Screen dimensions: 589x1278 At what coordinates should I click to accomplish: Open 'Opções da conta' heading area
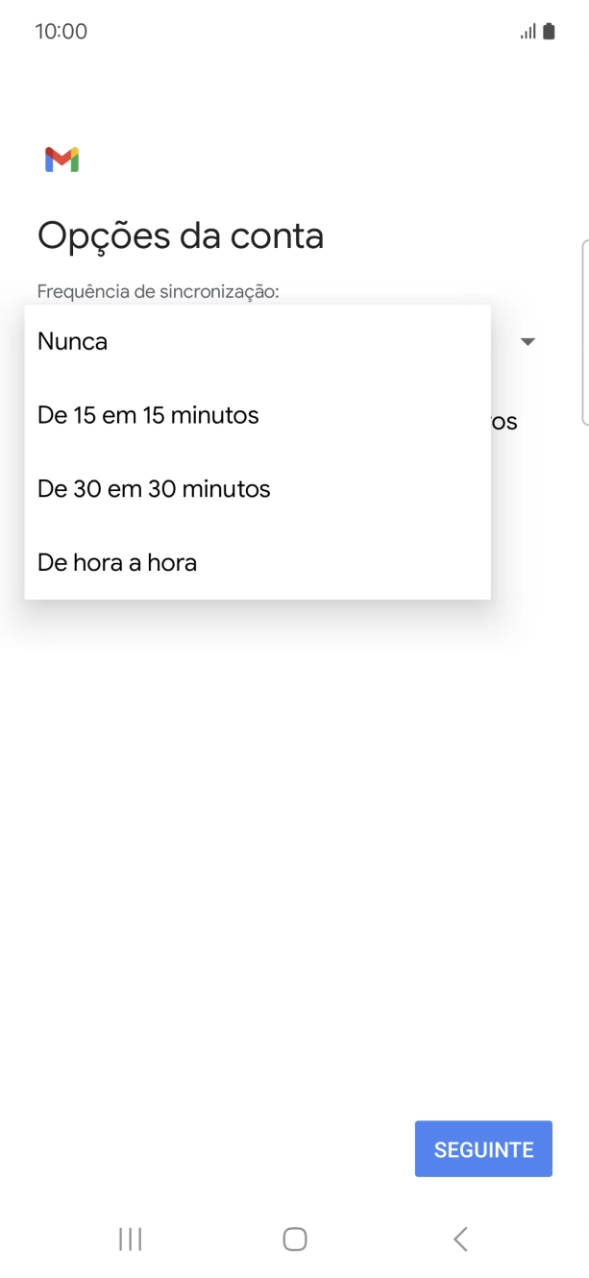181,235
